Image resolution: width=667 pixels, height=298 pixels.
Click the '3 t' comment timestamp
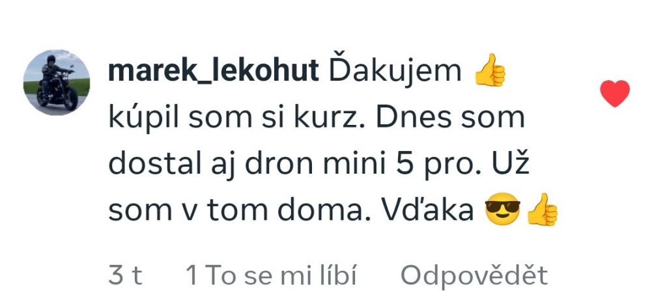(x=125, y=275)
